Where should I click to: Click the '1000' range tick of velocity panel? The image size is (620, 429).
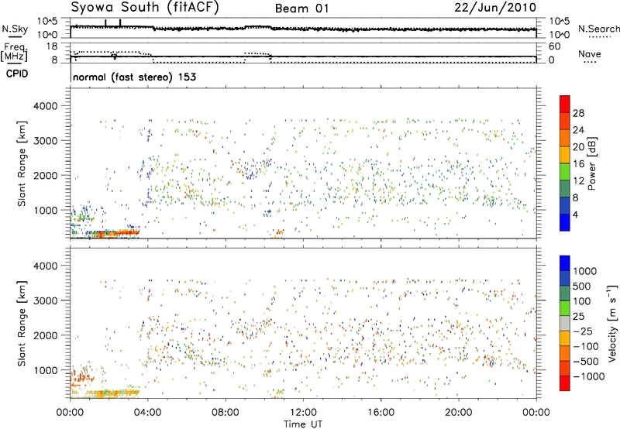click(x=45, y=370)
